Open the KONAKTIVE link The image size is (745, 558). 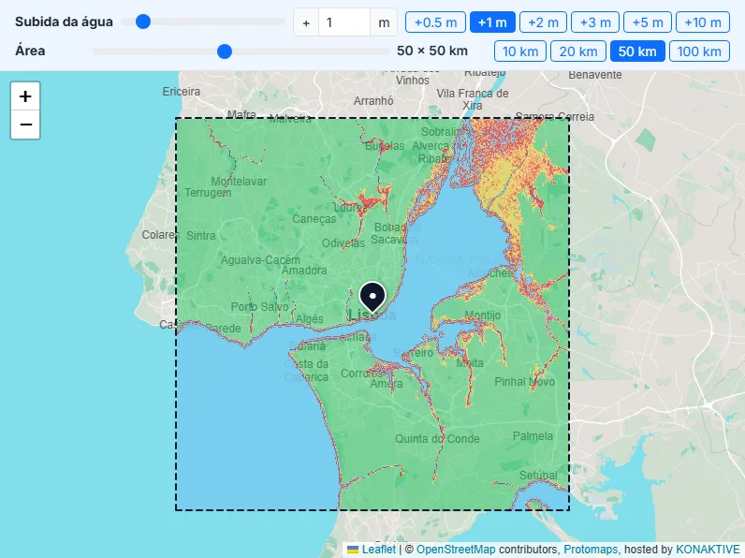[708, 550]
